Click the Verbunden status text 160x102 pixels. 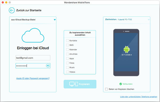click(127, 84)
